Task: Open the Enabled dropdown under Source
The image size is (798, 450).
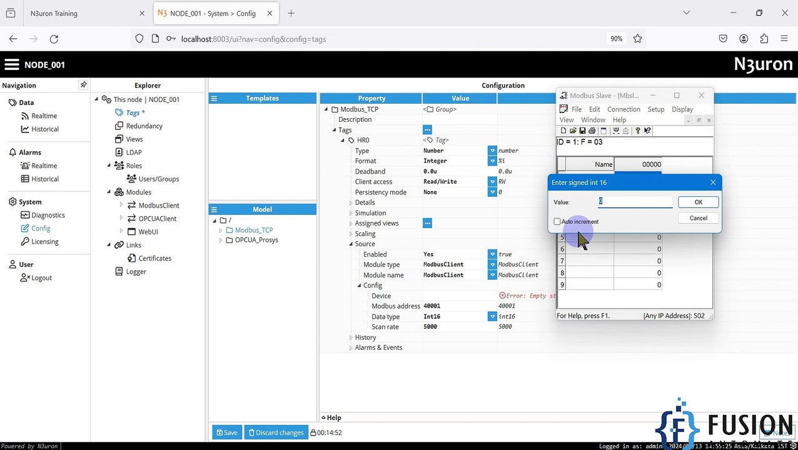Action: tap(492, 254)
